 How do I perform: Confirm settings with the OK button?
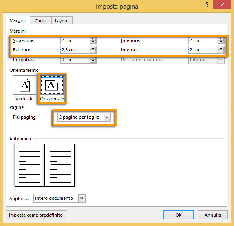click(178, 215)
